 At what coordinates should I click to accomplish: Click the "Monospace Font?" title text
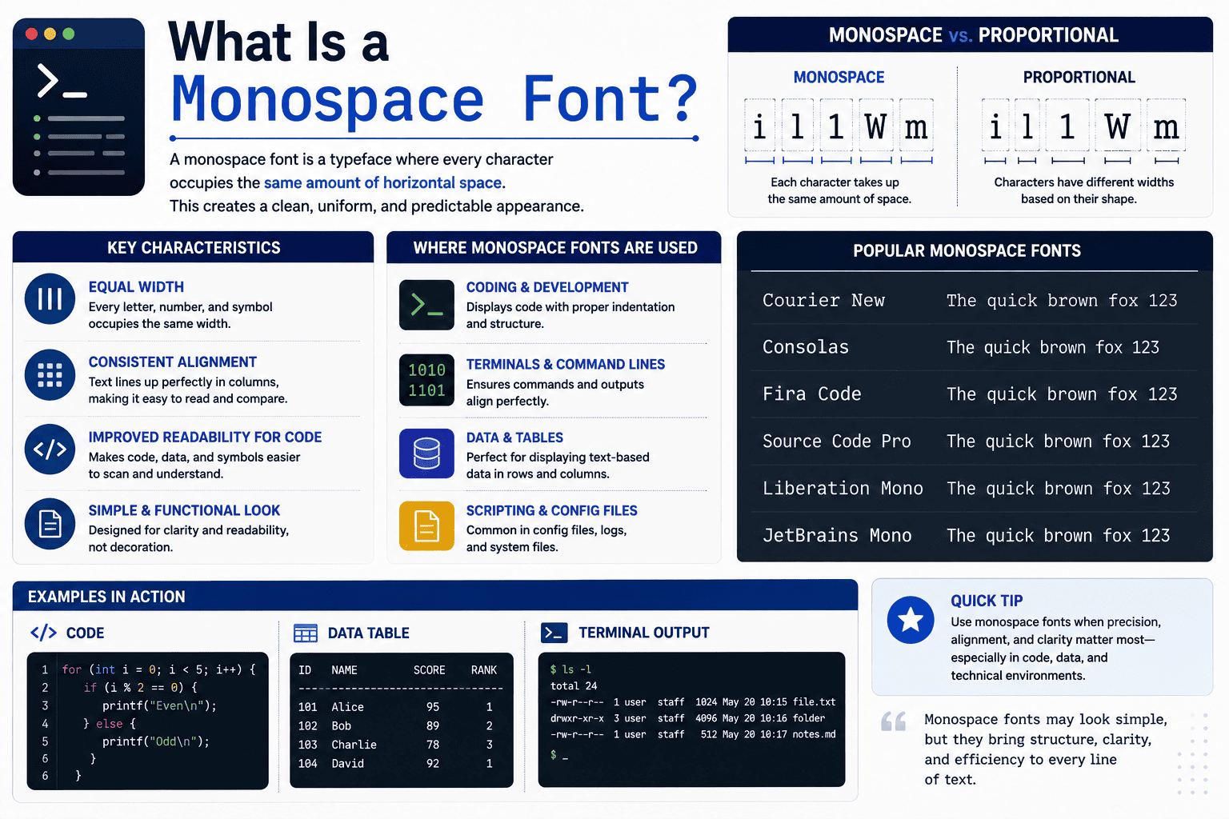434,99
